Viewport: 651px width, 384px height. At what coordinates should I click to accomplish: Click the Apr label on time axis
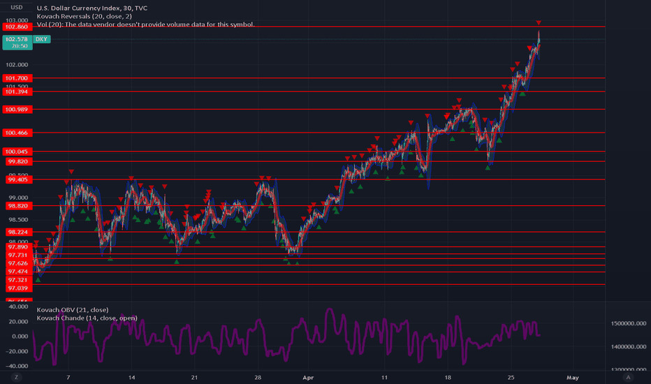(x=308, y=377)
